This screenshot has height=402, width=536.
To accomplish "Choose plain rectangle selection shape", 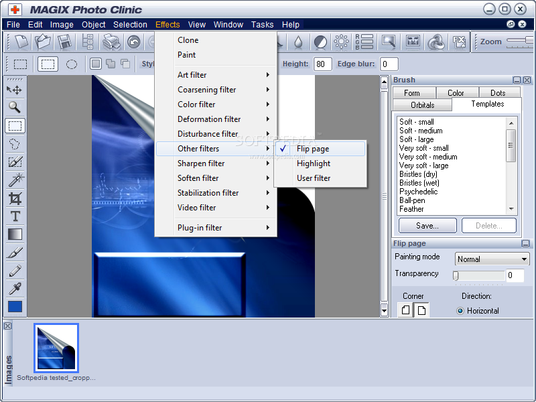I will 21,64.
